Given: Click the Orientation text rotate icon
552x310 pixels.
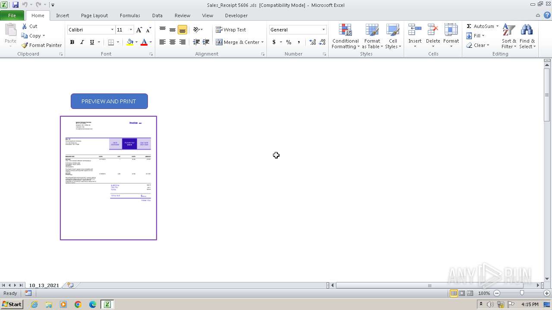Looking at the screenshot, I should (196, 30).
